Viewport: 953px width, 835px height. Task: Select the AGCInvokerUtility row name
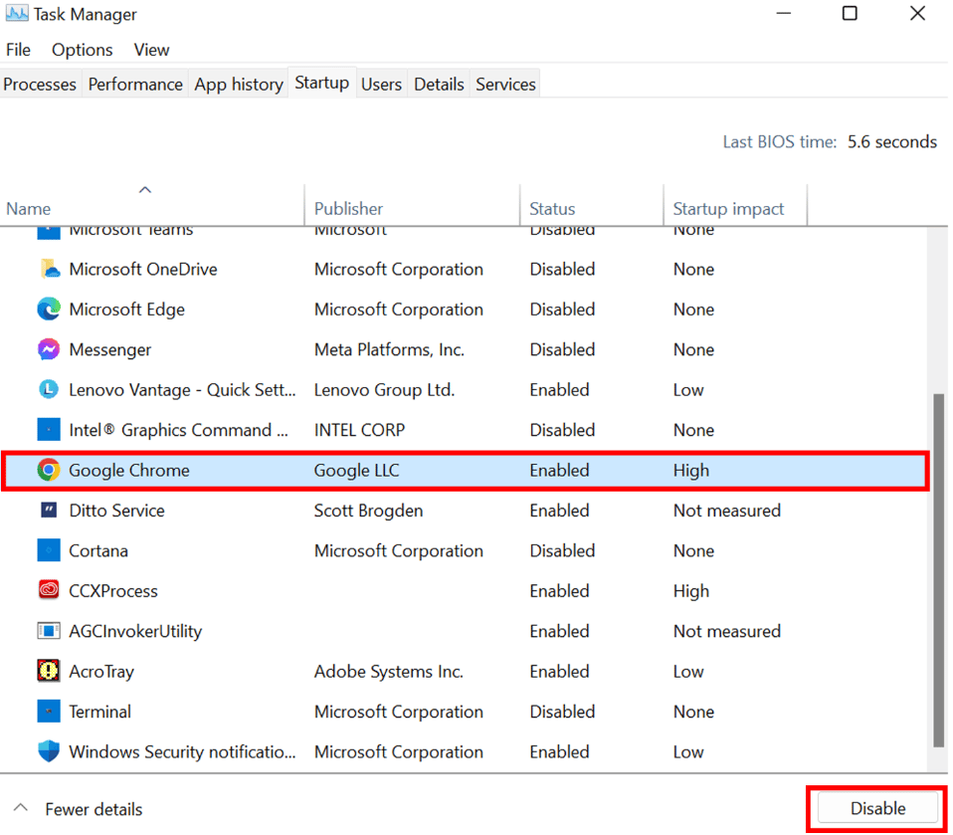[x=135, y=631]
